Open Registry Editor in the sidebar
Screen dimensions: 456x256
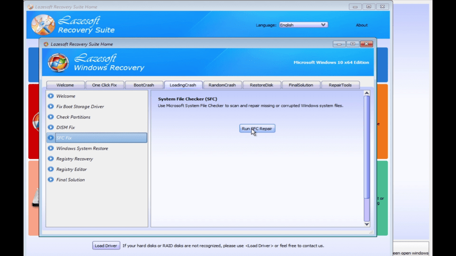pyautogui.click(x=97, y=169)
